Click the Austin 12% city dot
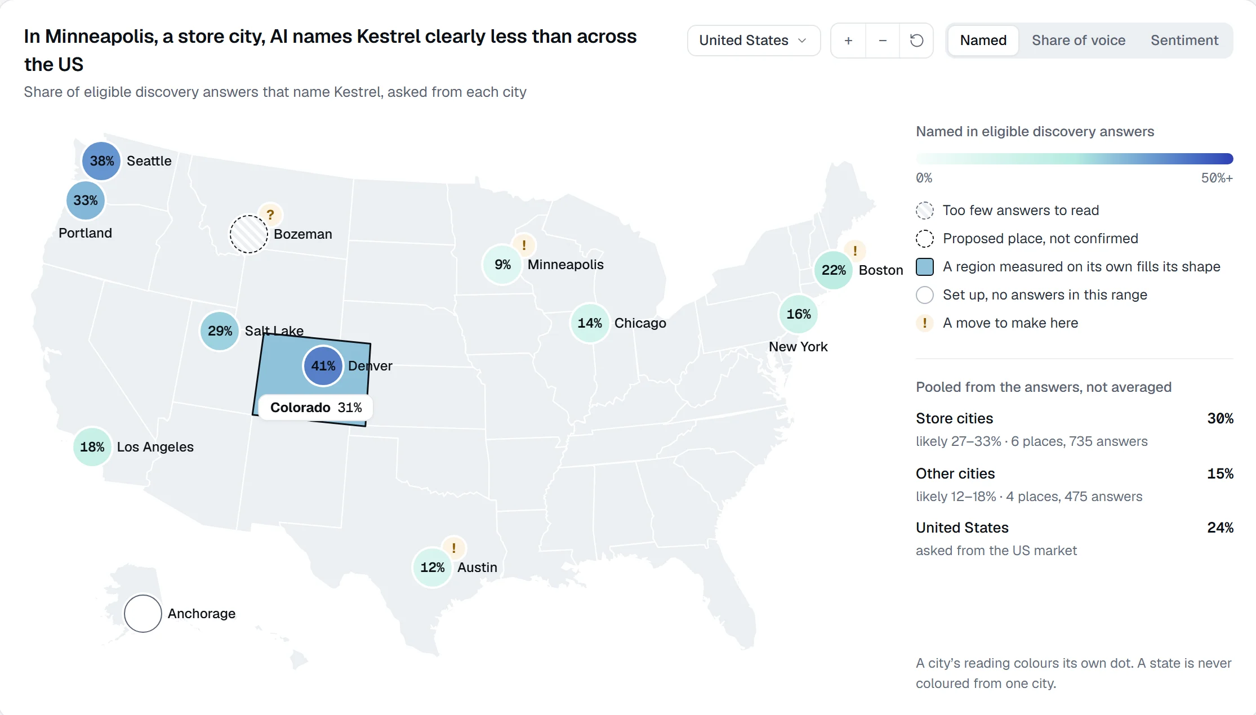This screenshot has width=1256, height=715. click(x=433, y=567)
